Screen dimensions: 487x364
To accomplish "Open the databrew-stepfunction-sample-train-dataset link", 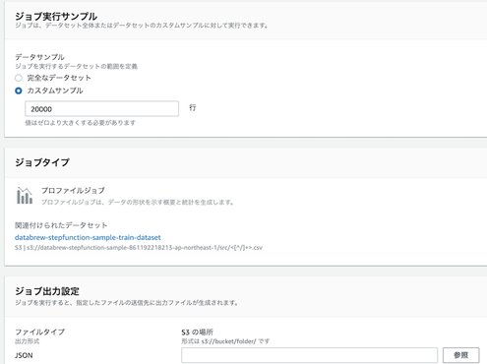I will pos(88,237).
